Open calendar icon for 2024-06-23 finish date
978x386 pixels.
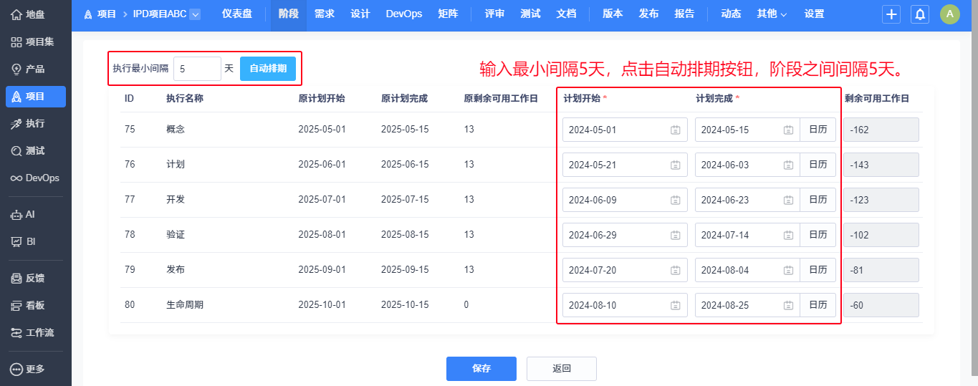click(x=788, y=200)
